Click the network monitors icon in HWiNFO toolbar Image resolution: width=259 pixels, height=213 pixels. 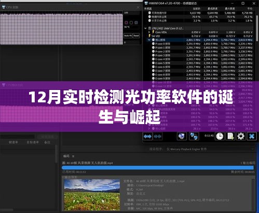pos(194,136)
